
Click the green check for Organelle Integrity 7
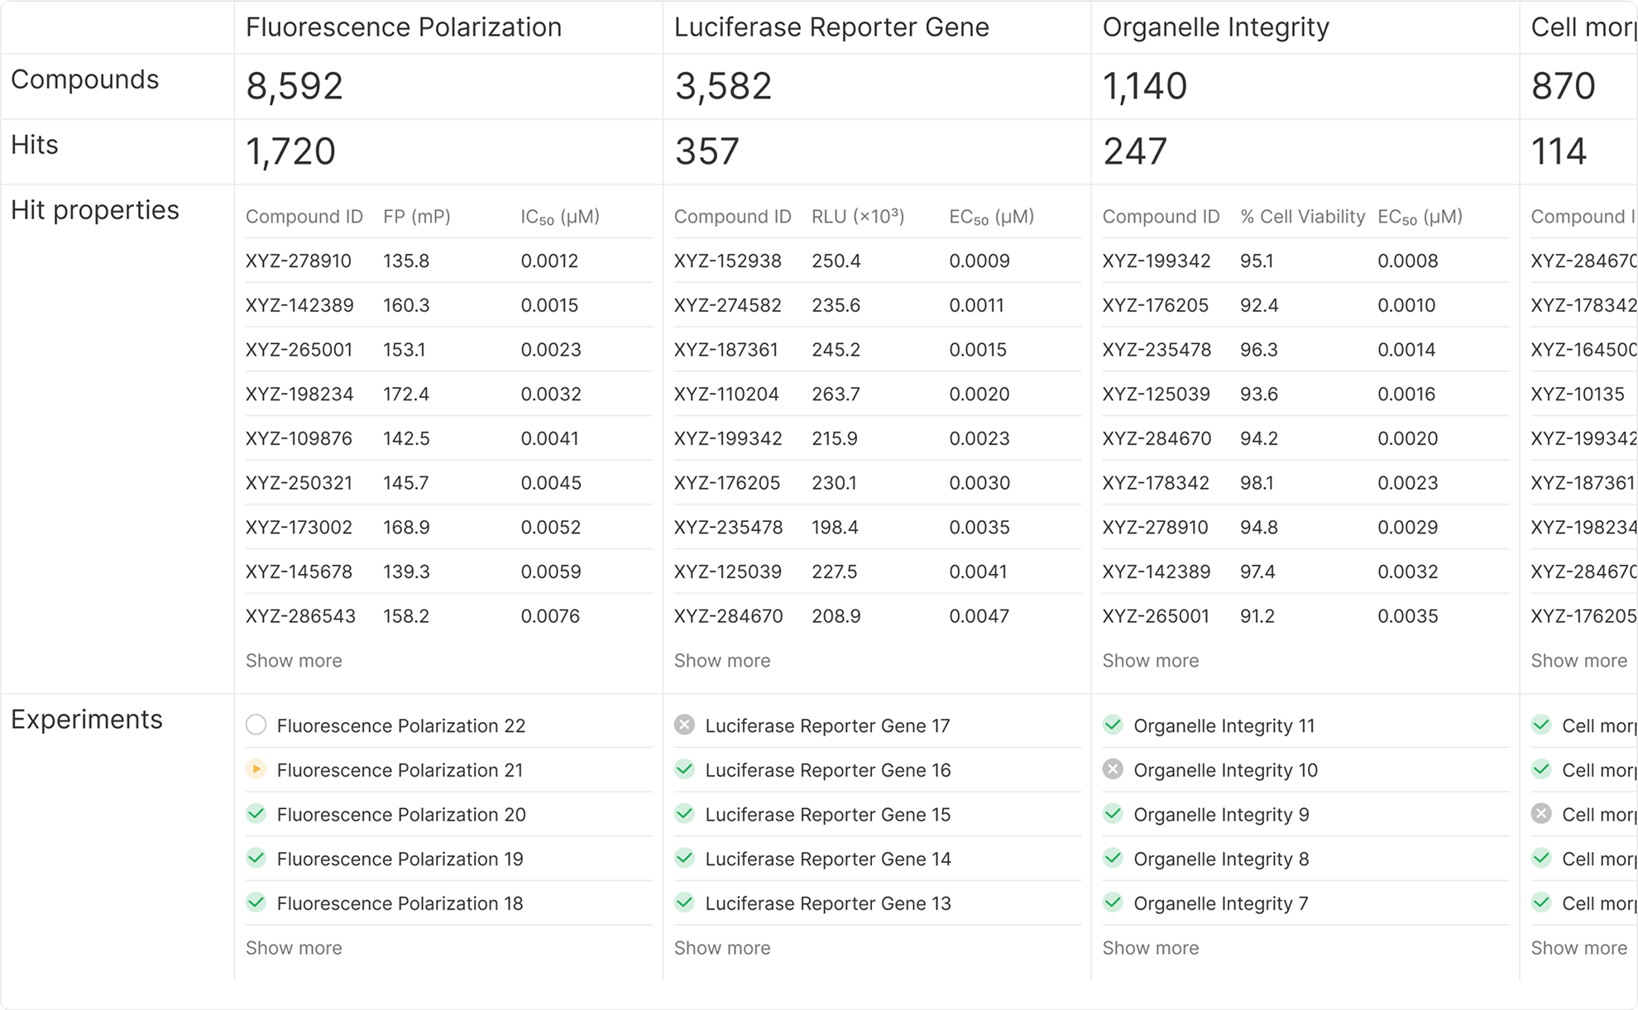point(1113,902)
